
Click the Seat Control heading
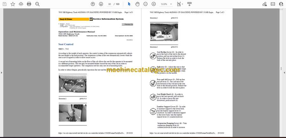[66, 44]
